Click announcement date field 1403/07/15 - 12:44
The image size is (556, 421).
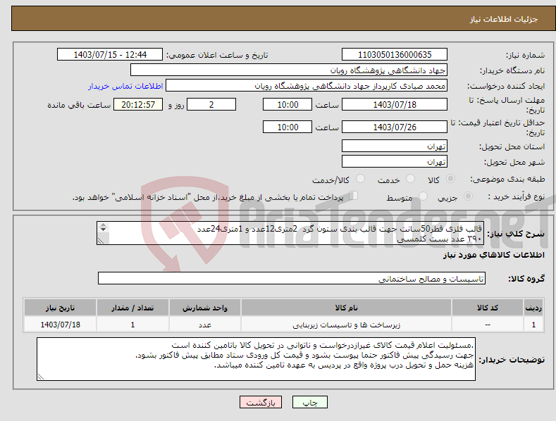click(x=110, y=55)
